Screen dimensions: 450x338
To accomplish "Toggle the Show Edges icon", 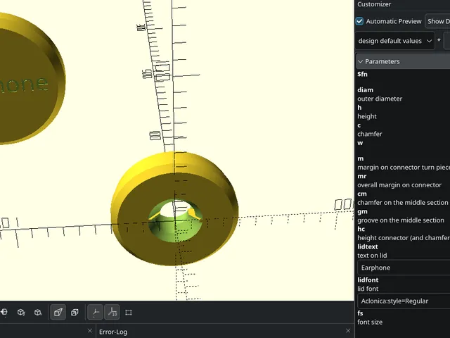I will 129,312.
